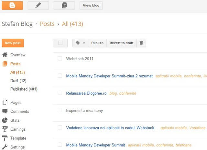207x150 pixels.
Task: Select the Relansarea Blogoree.ro post checkbox
Action: pos(60,93)
